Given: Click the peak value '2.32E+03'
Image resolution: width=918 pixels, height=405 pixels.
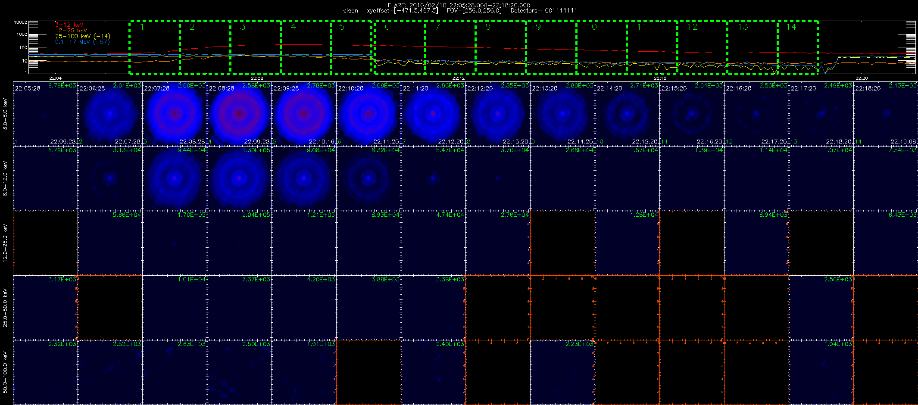Looking at the screenshot, I should [62, 344].
